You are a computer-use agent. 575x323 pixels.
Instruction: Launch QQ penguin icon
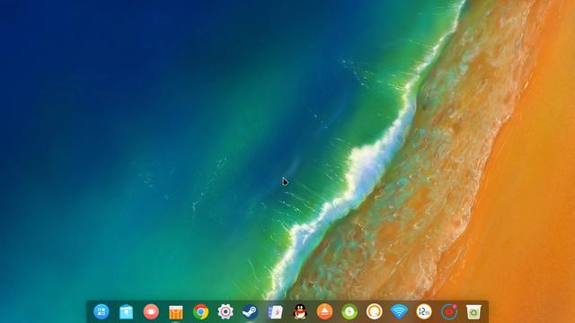coord(300,311)
